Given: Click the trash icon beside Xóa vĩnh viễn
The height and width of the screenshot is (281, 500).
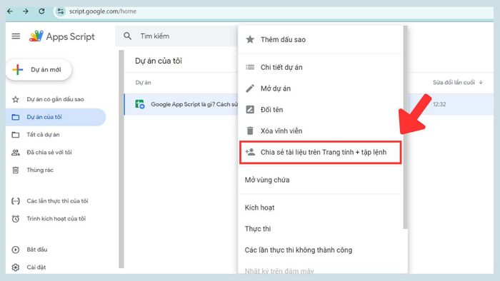Looking at the screenshot, I should pyautogui.click(x=250, y=131).
